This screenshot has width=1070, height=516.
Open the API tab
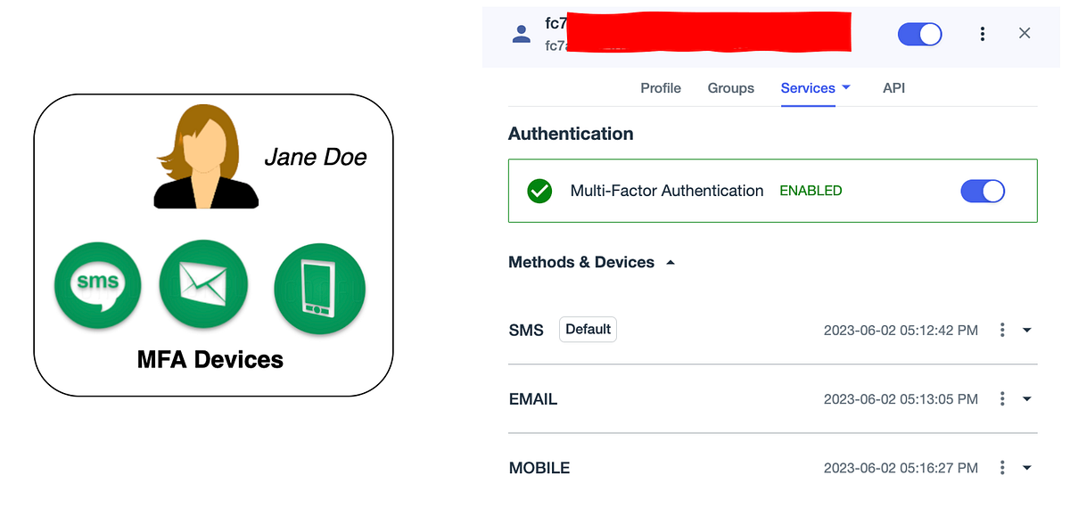[x=894, y=88]
